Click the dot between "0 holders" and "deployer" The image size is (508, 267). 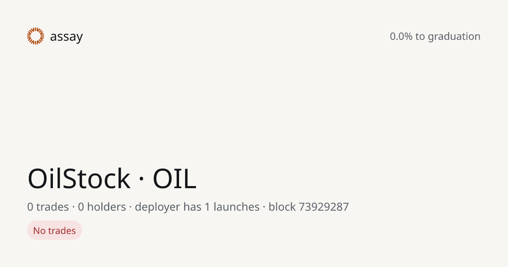click(131, 207)
